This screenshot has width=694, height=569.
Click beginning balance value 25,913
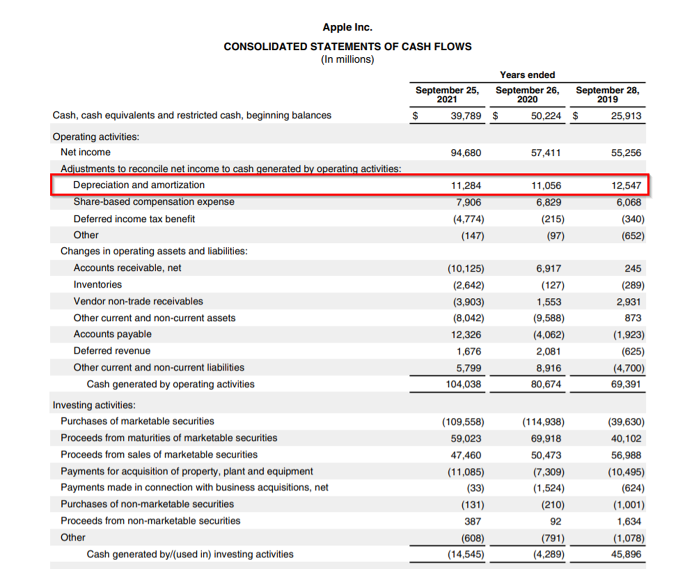coord(626,116)
